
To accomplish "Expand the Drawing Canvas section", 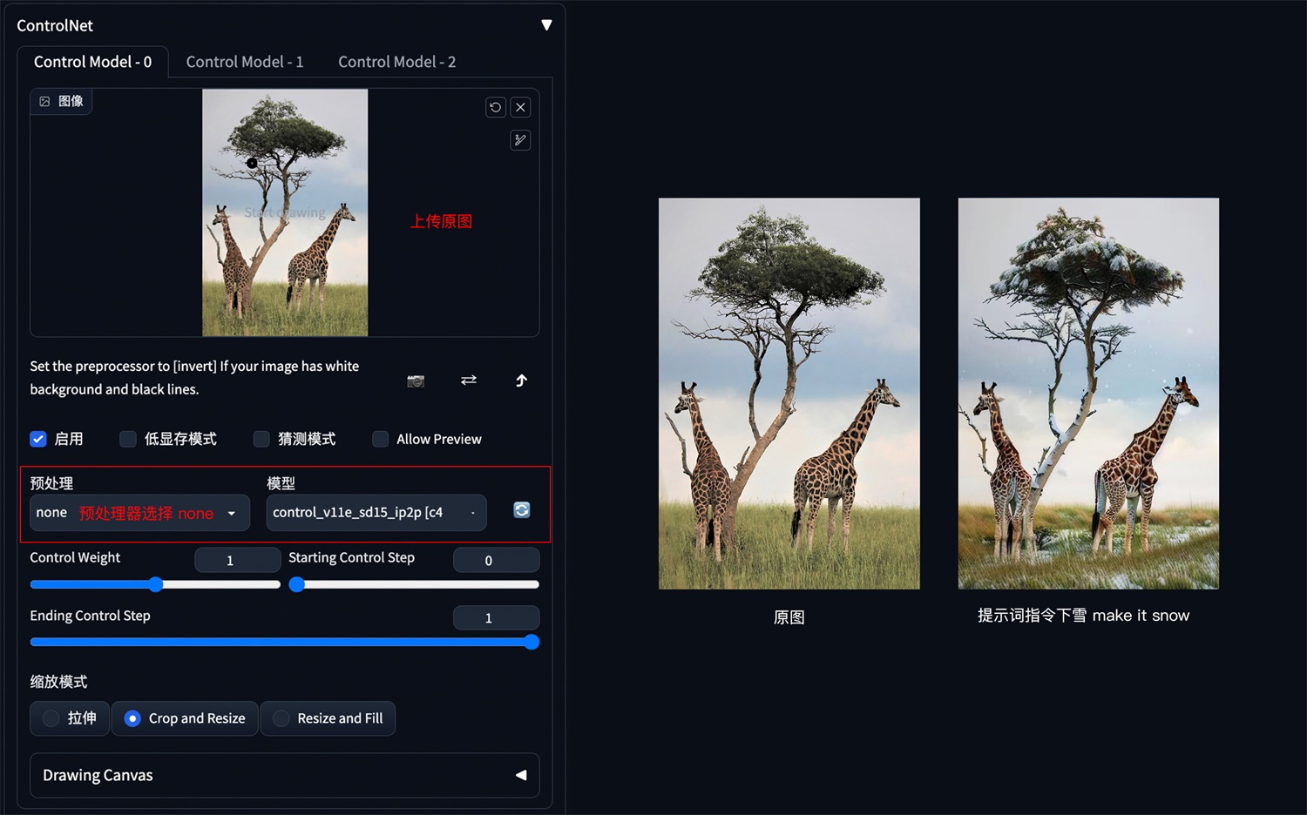I will 285,775.
